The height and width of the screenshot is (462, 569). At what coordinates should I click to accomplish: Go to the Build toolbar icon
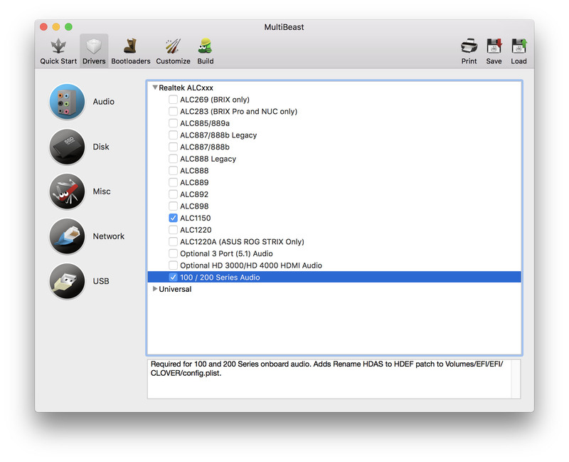click(x=206, y=46)
